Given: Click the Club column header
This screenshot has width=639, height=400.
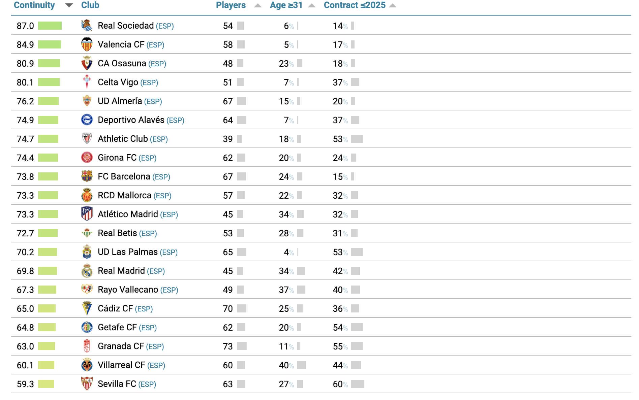Looking at the screenshot, I should tap(90, 5).
